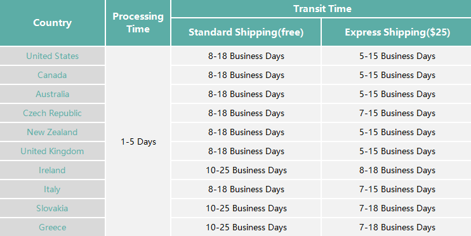Select Czech Republic's 7-15 Business Days cell

point(397,113)
